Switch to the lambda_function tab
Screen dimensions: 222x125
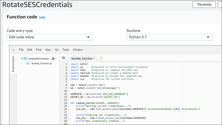(82, 58)
